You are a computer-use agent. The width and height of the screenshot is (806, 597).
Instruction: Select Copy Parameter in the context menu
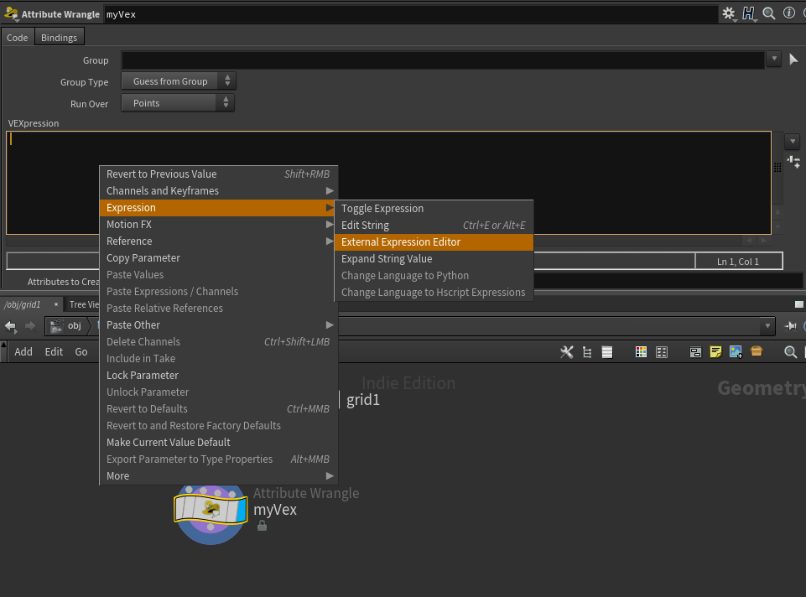tap(143, 258)
